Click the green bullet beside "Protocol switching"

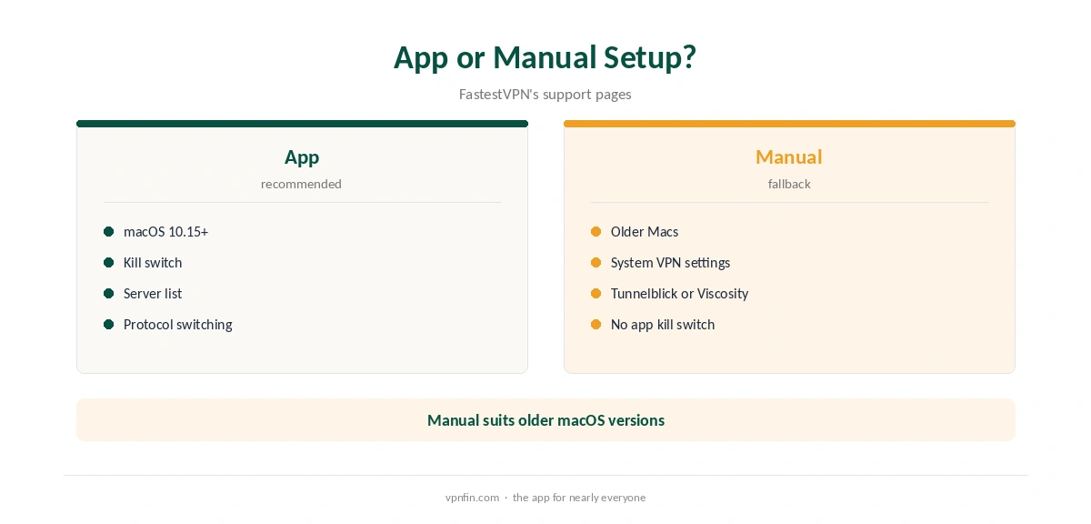109,324
